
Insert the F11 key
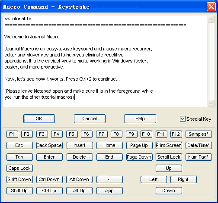pyautogui.click(x=161, y=134)
